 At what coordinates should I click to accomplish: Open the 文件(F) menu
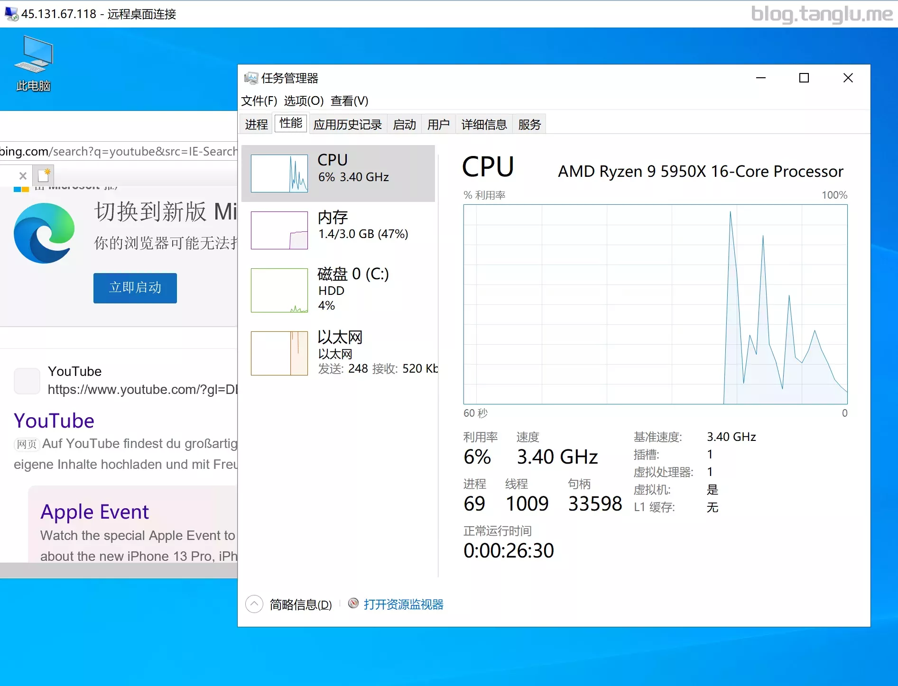pos(259,101)
